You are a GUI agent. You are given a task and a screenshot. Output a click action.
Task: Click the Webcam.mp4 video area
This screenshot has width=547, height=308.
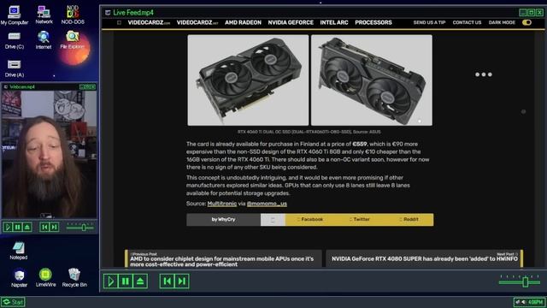pos(50,154)
